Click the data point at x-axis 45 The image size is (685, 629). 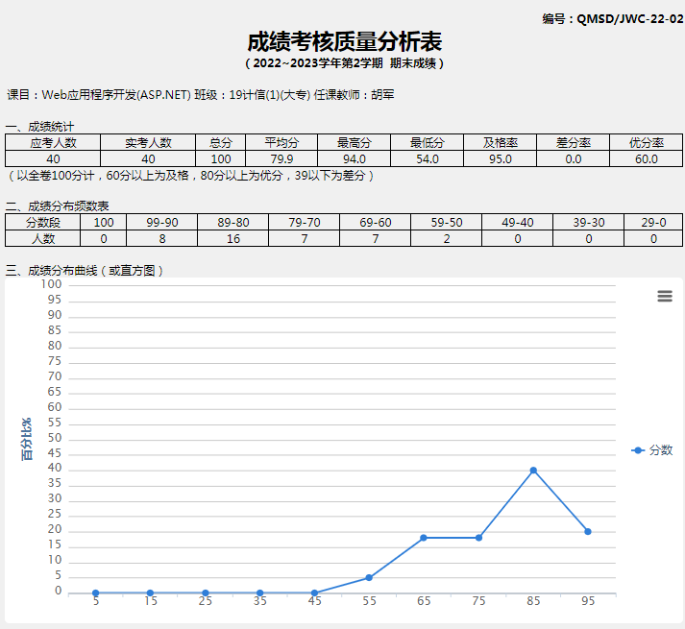coord(314,593)
